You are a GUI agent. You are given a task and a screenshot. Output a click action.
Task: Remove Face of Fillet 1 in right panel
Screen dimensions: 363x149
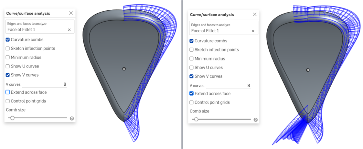[x=253, y=31]
